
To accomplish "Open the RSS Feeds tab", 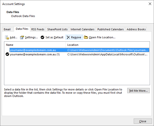I will [x=38, y=29].
